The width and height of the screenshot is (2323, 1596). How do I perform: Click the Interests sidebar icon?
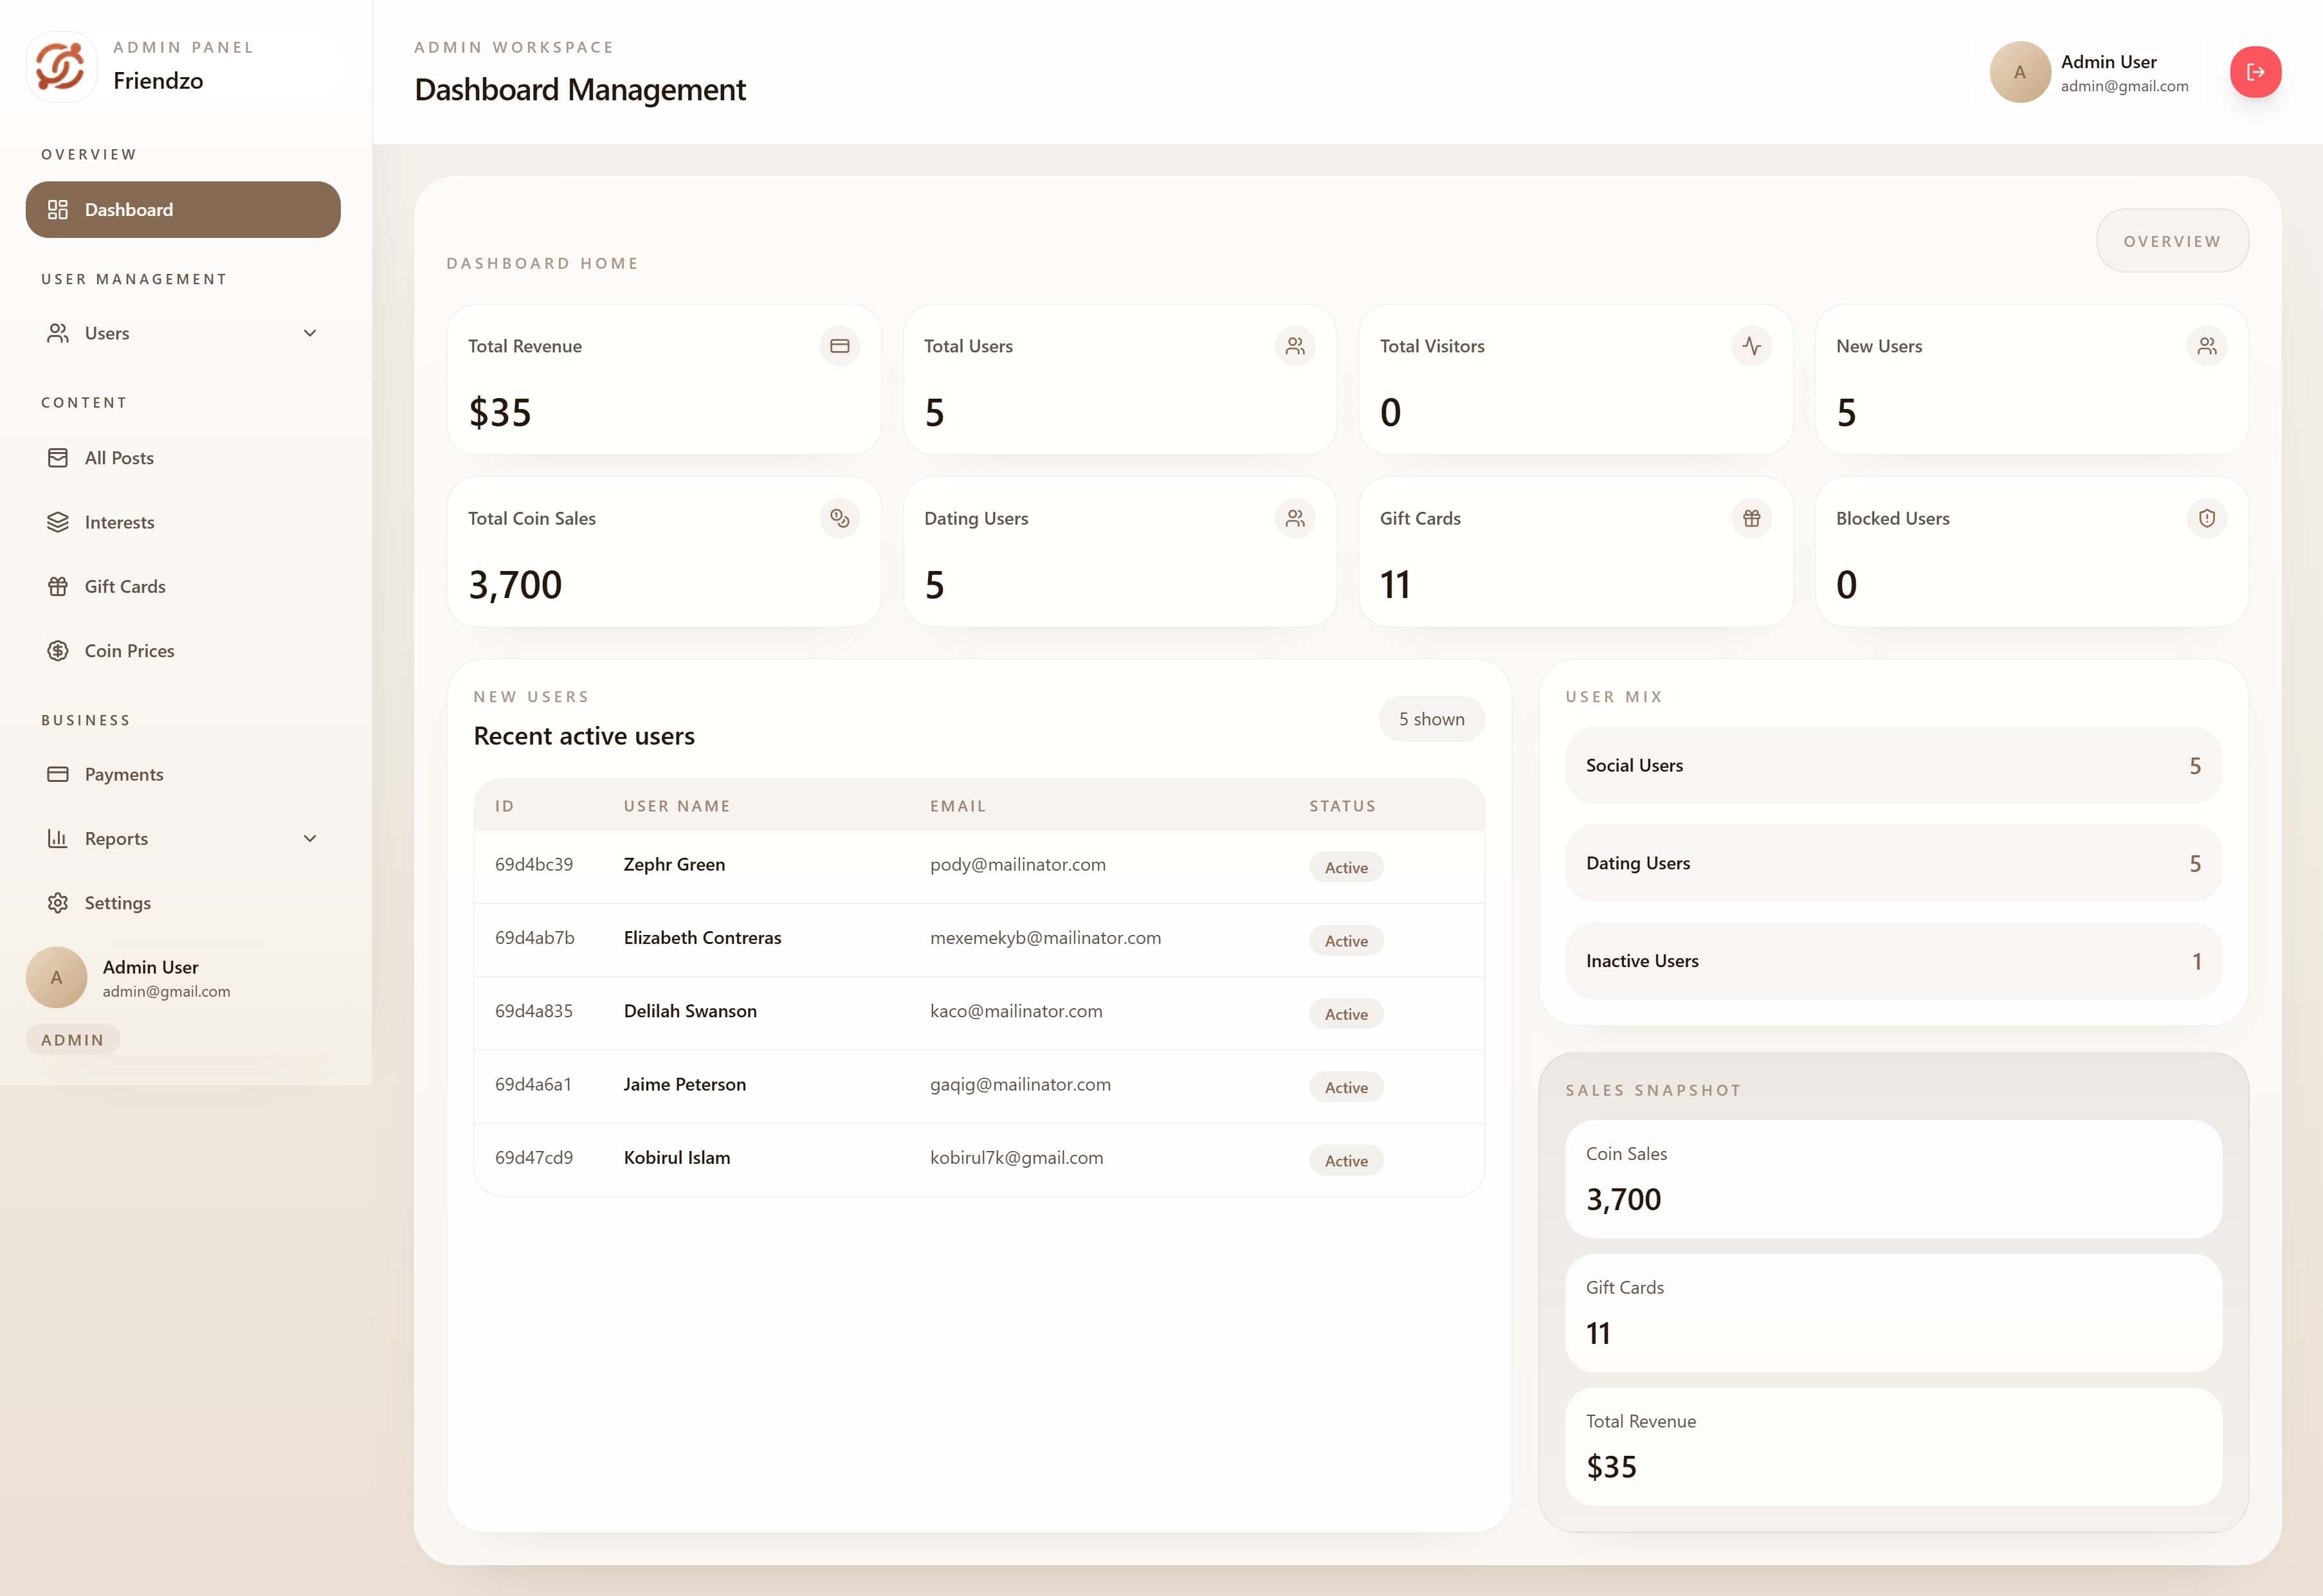[57, 522]
